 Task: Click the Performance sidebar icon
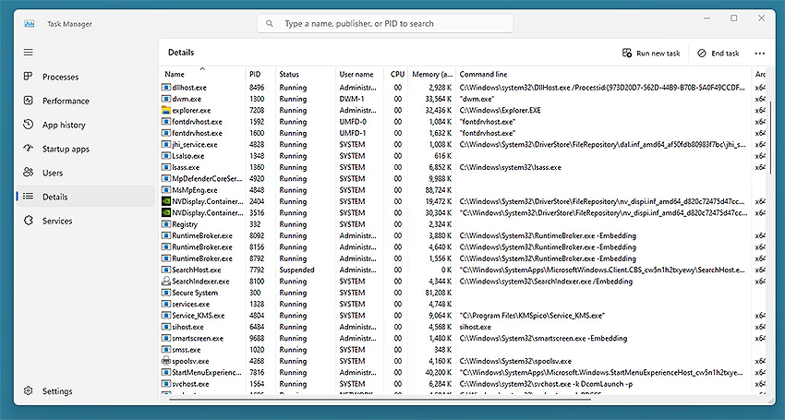coord(29,101)
